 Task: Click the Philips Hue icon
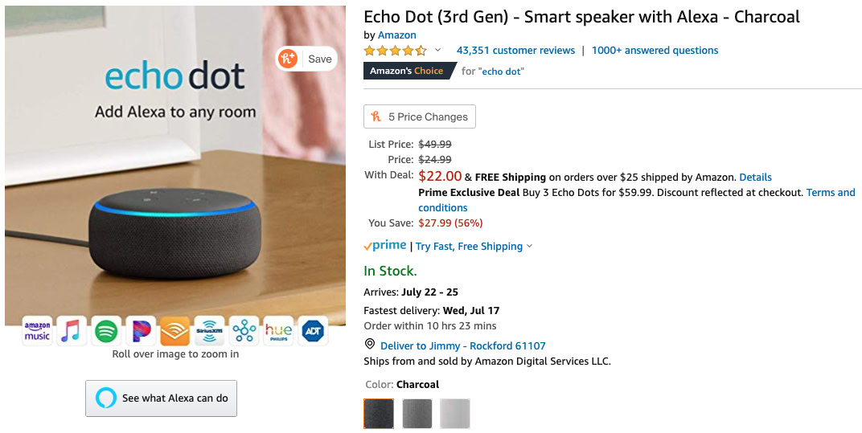click(x=278, y=330)
